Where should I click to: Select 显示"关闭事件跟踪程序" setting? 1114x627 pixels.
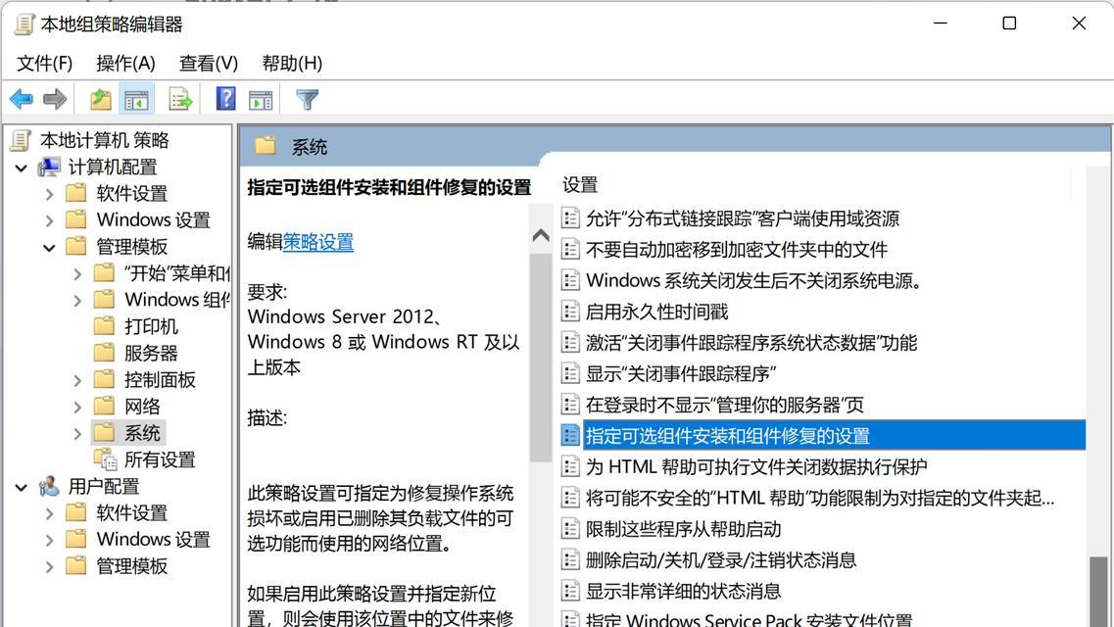click(x=680, y=373)
